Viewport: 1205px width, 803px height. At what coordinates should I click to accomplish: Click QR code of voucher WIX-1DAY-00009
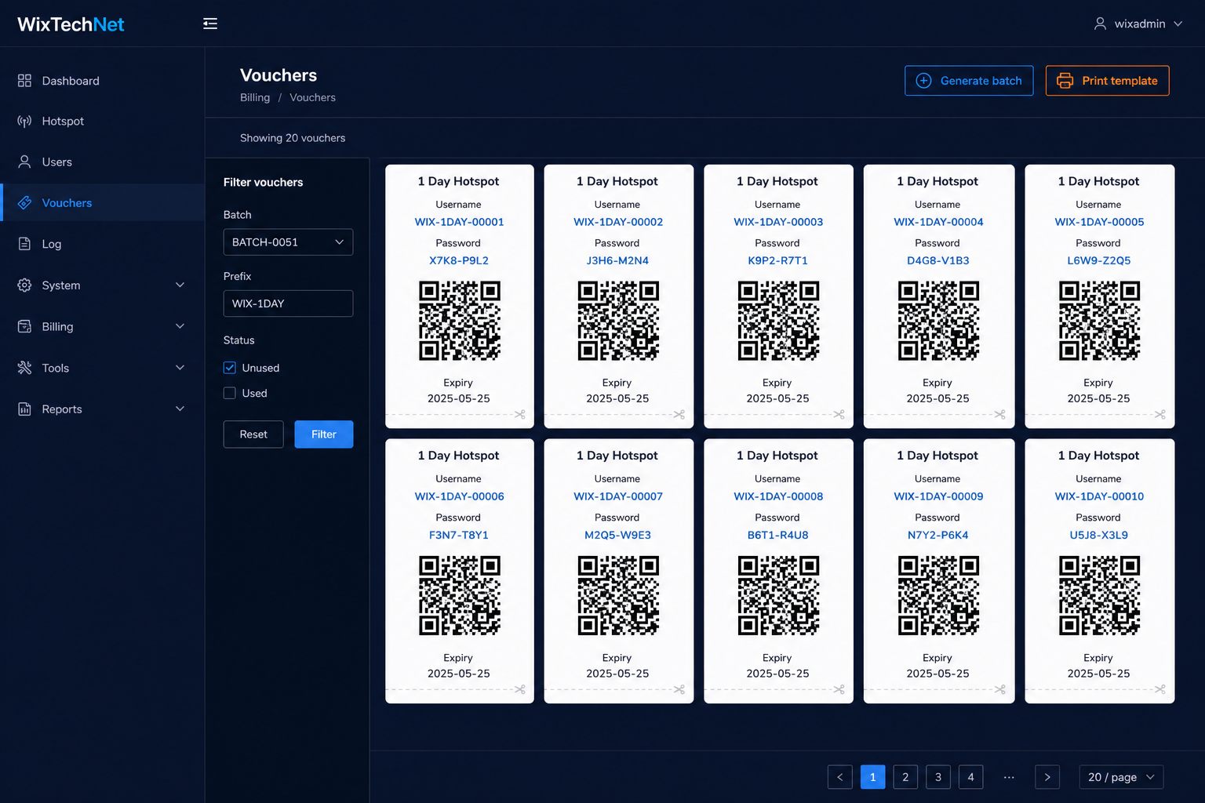938,596
